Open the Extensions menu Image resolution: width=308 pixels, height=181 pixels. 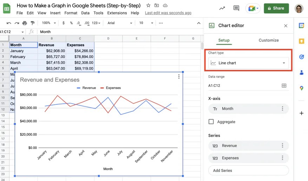click(117, 13)
